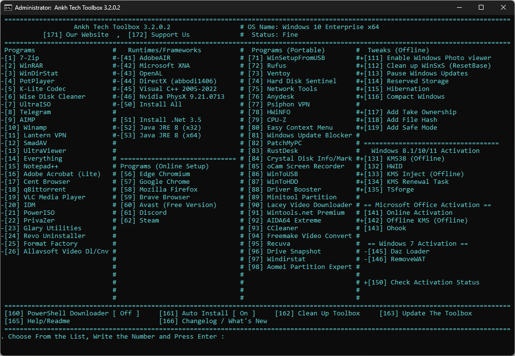Screen dimensions: 515x356
Task: Click the Daz Loader entry
Action: coord(397,251)
